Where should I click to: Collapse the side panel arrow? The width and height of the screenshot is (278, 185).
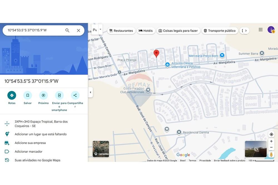[90, 92]
